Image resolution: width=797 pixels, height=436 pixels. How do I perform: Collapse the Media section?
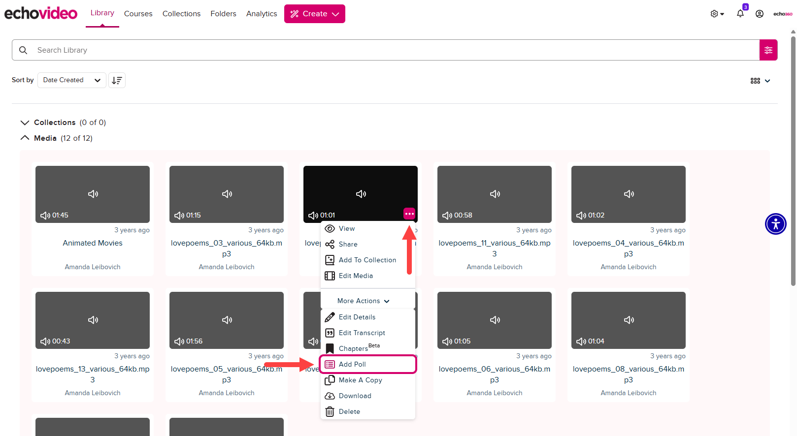25,138
